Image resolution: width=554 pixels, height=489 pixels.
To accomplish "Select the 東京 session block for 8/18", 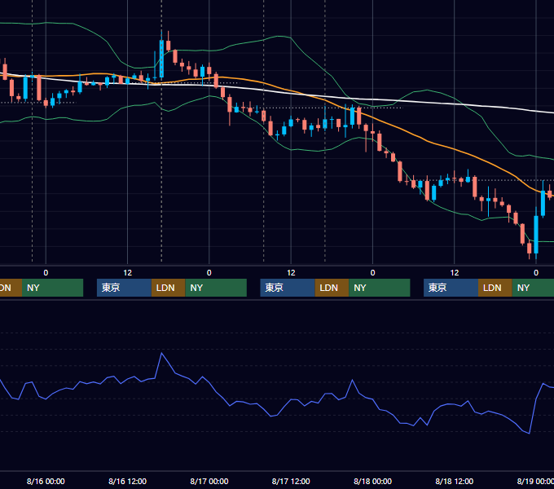I will tap(451, 288).
